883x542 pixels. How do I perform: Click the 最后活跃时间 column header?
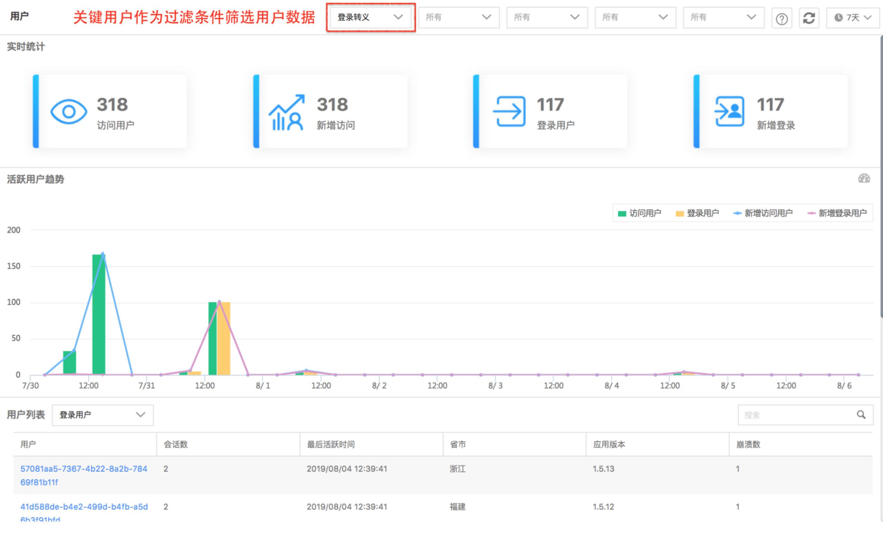pos(371,444)
